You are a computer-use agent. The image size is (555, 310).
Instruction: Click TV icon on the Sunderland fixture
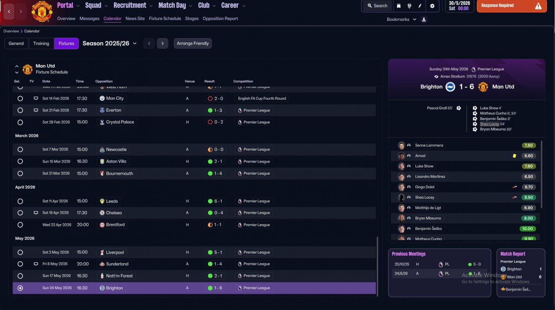[36, 264]
